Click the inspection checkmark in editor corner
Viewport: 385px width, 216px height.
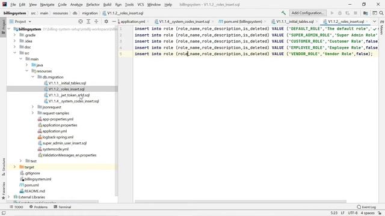(374, 29)
